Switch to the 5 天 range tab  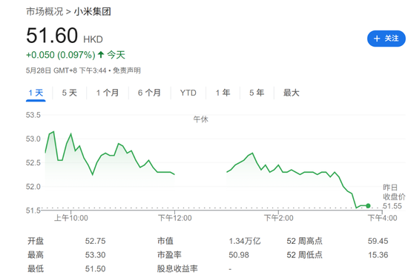70,93
